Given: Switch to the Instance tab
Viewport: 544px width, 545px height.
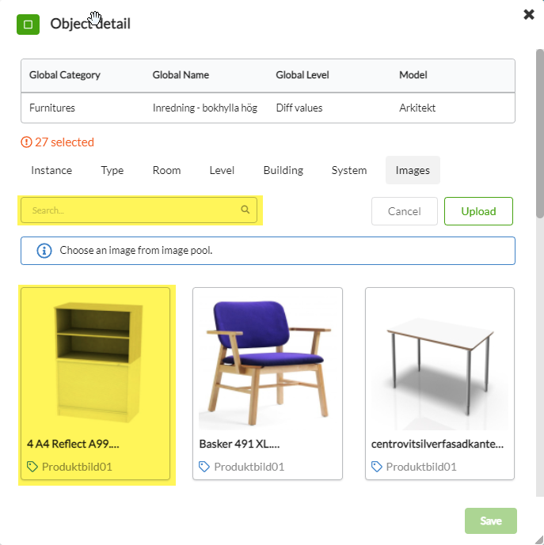Looking at the screenshot, I should pyautogui.click(x=51, y=170).
